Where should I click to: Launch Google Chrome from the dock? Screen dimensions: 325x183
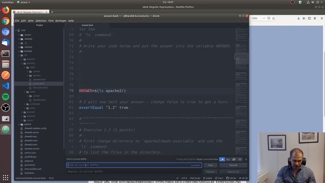(6, 21)
